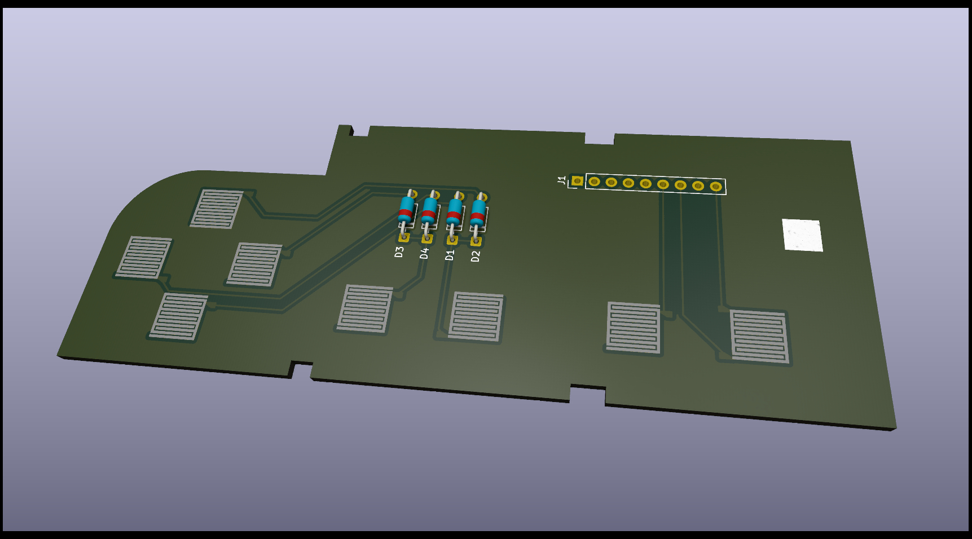Select the square pin 1 pad of J1
This screenshot has width=972, height=539.
point(577,181)
